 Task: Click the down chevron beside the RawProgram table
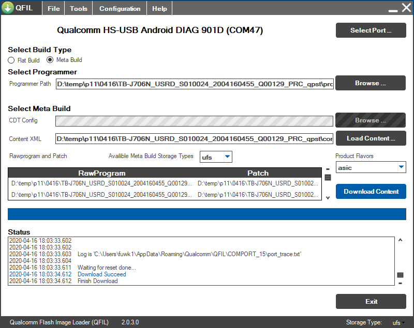(328, 198)
